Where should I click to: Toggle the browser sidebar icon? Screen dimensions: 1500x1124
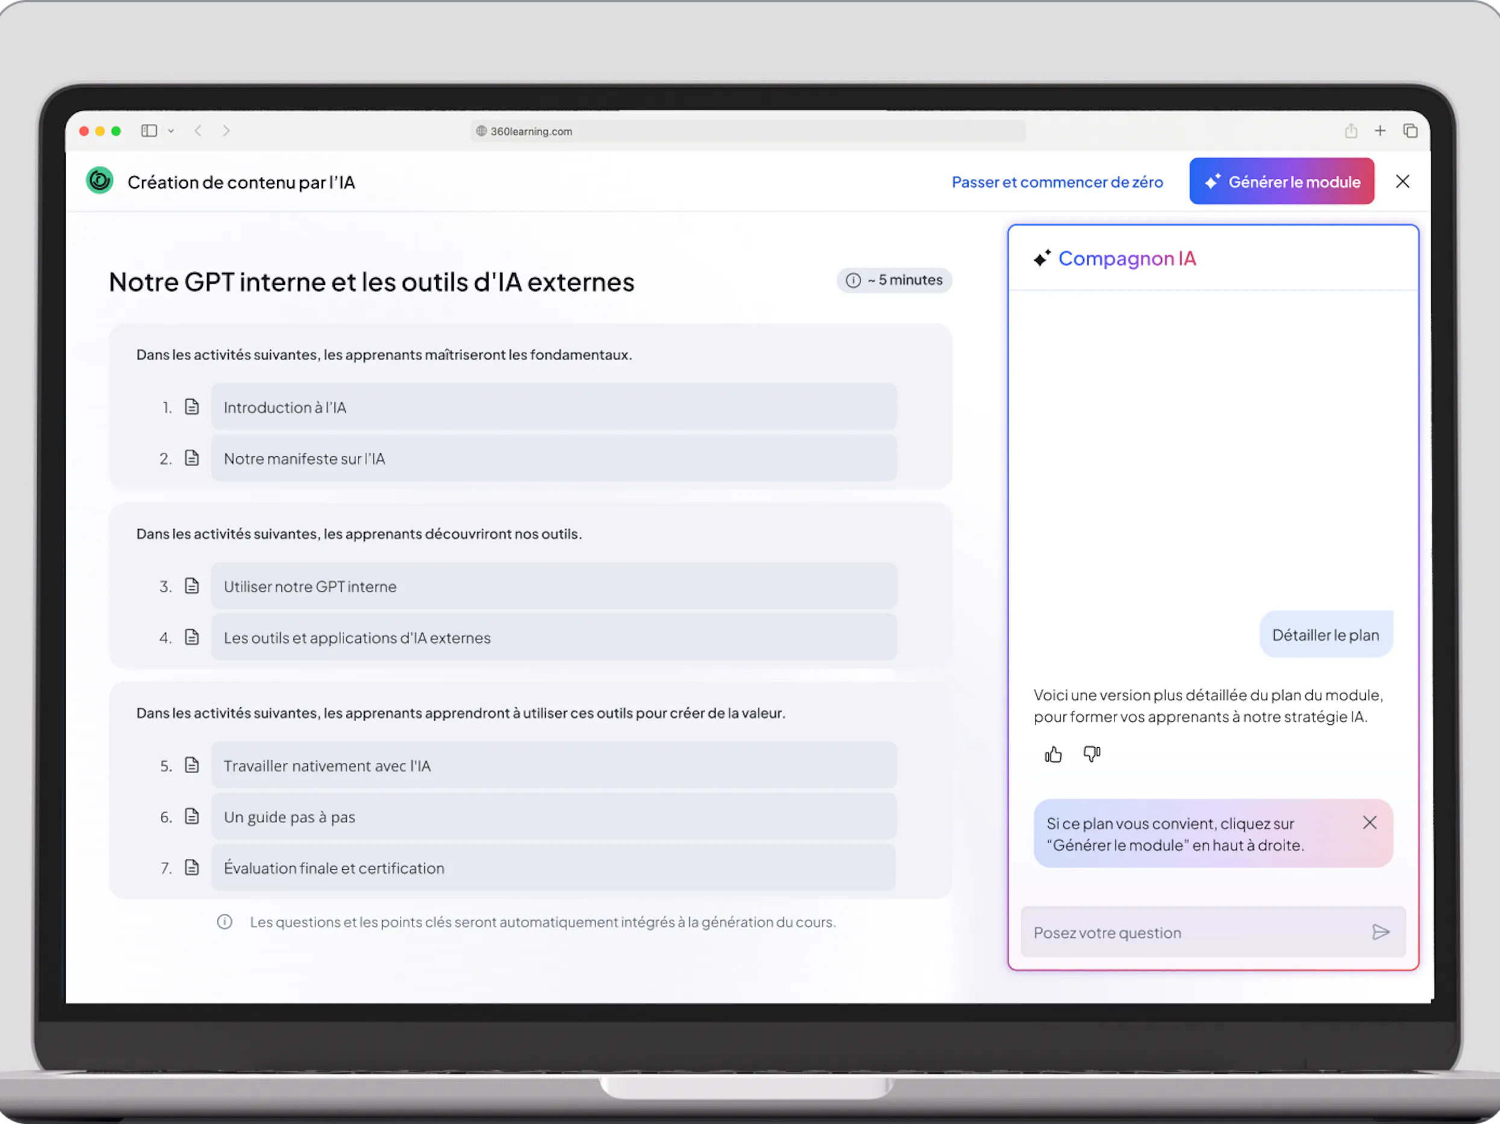coord(149,131)
